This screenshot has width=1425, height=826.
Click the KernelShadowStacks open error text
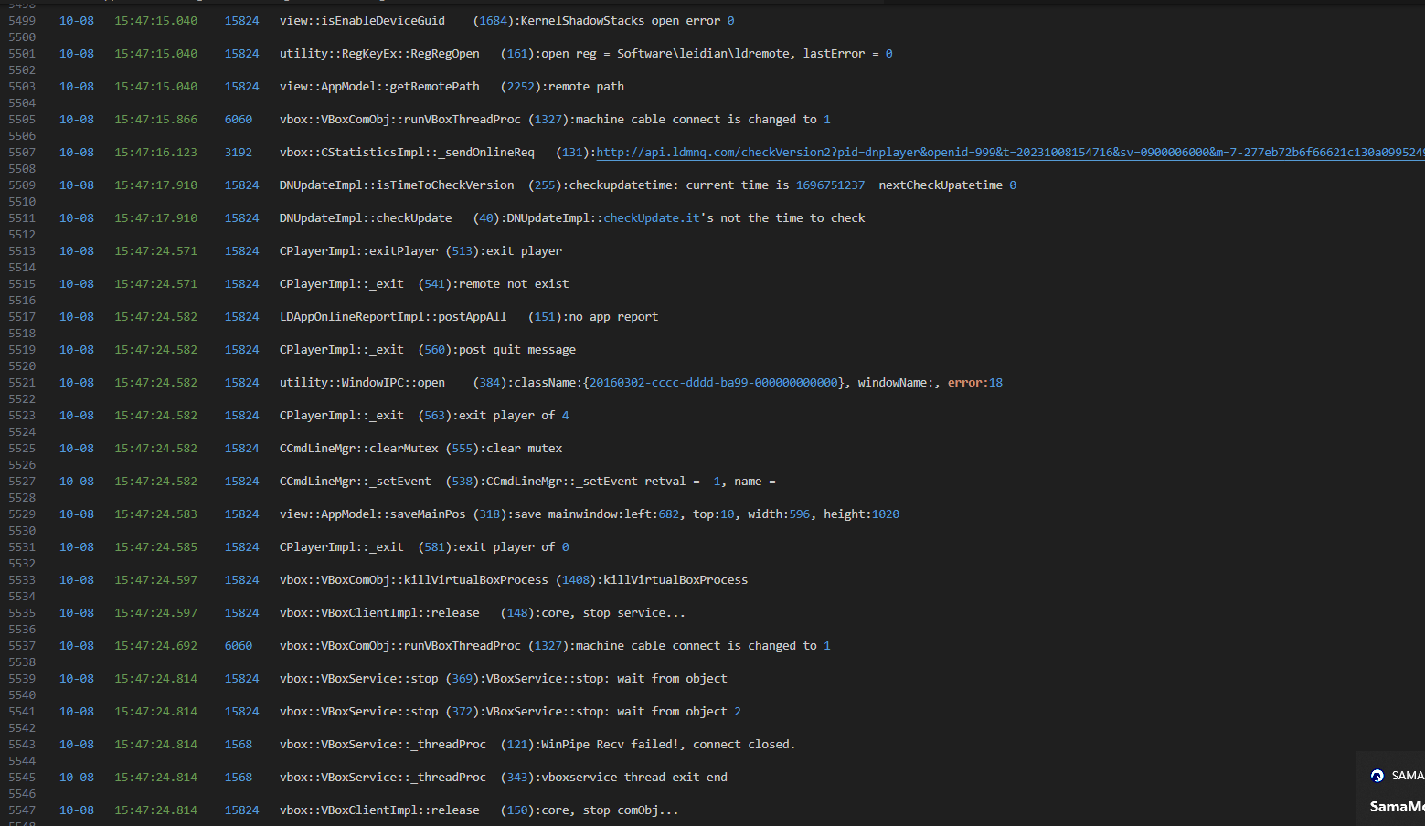point(626,21)
